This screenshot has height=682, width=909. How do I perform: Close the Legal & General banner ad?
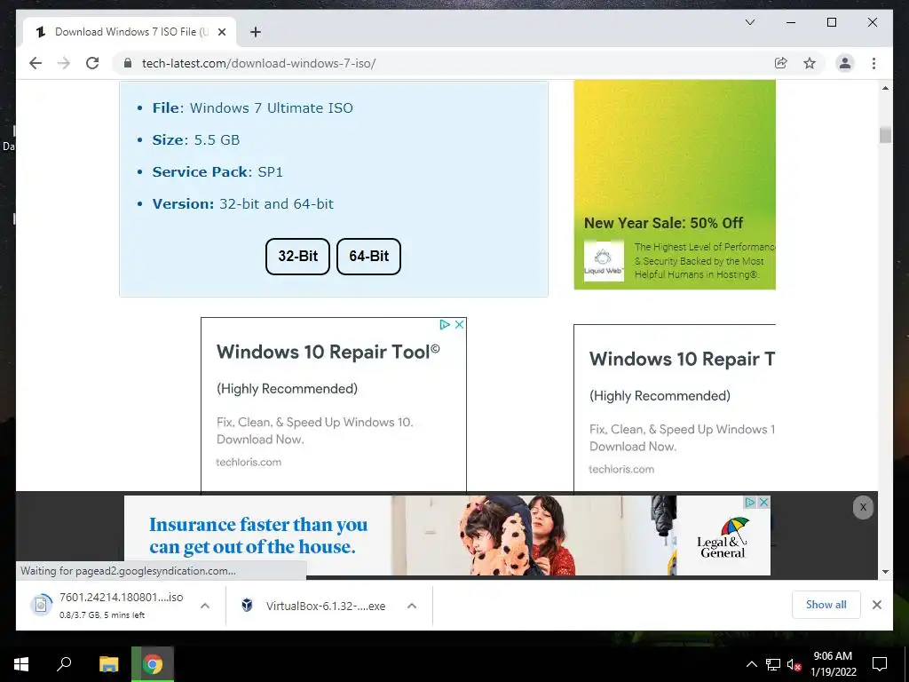point(764,503)
